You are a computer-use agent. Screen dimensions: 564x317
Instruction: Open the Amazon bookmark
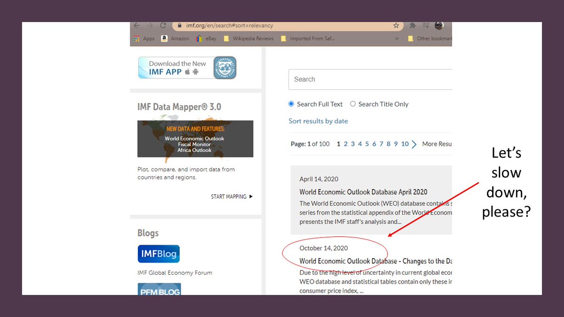coord(175,39)
